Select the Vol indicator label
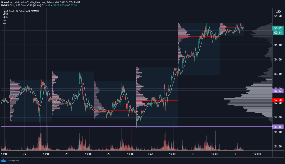 pos(4,20)
